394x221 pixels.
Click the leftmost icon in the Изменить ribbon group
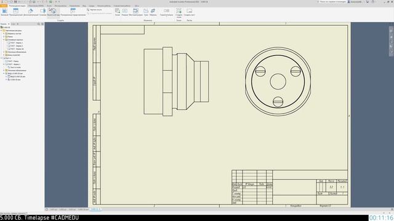coord(118,12)
